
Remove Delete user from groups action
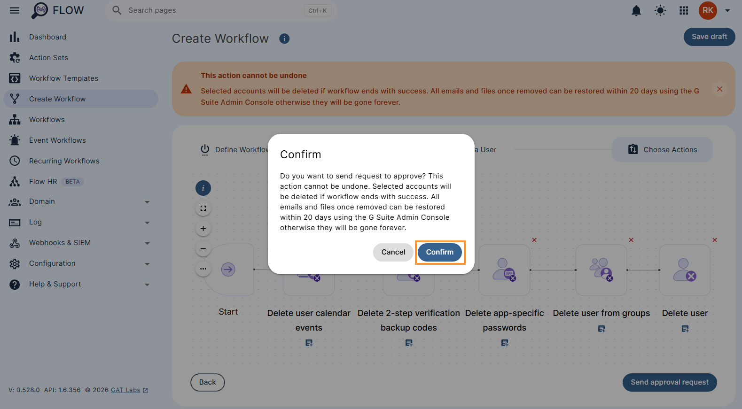click(x=631, y=240)
